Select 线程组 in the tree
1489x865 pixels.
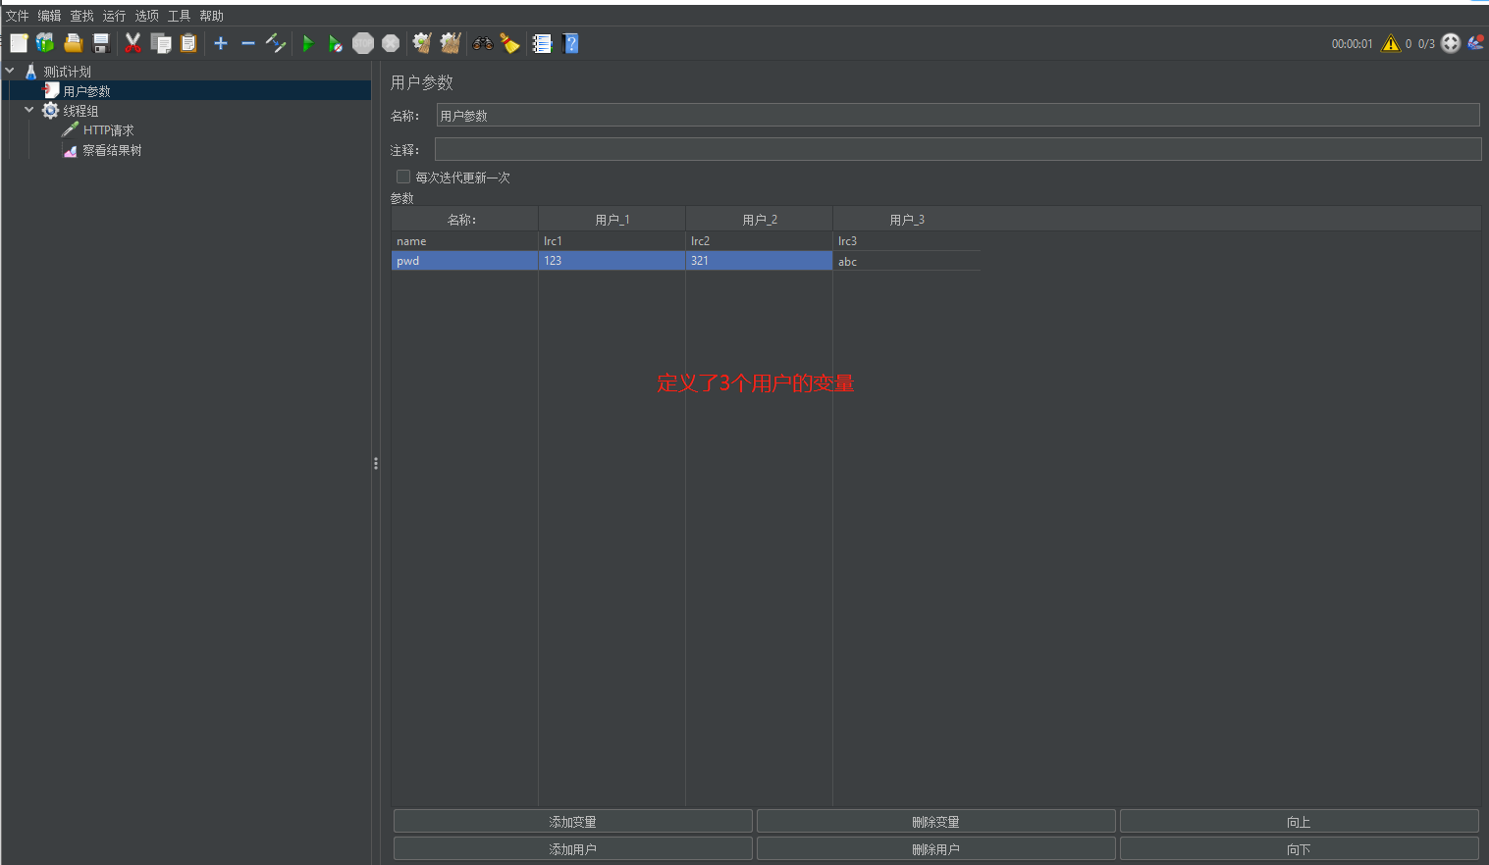(81, 111)
